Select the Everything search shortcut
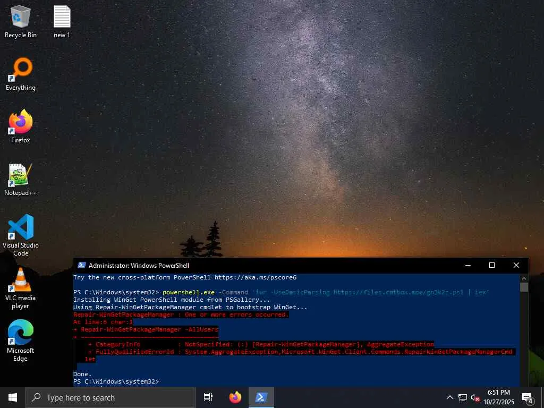This screenshot has width=544, height=408. tap(21, 74)
